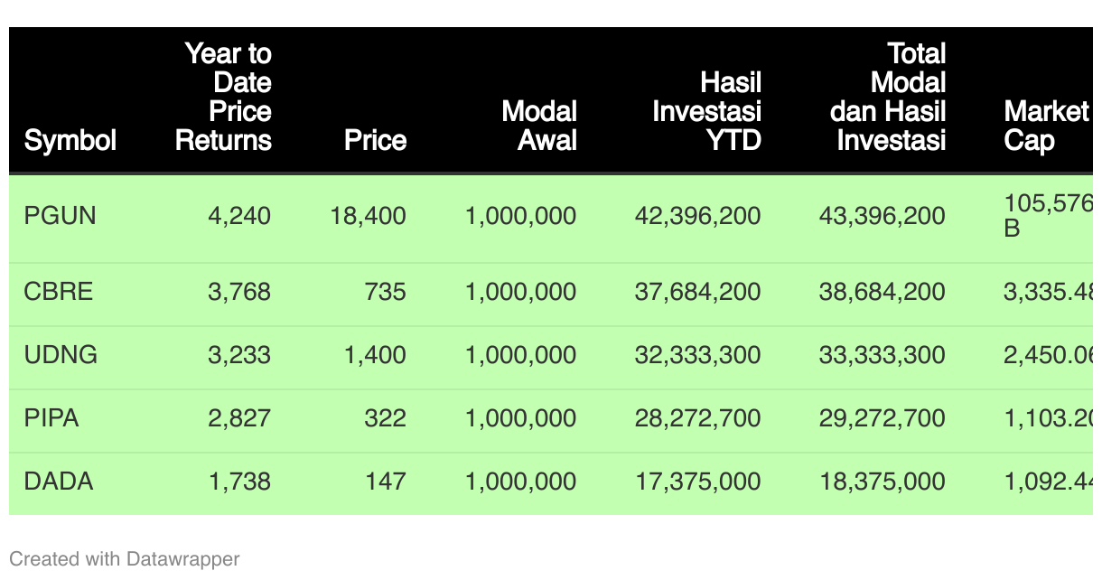
Task: Click Total Modal dan Hasil Investasi header
Action: point(889,97)
